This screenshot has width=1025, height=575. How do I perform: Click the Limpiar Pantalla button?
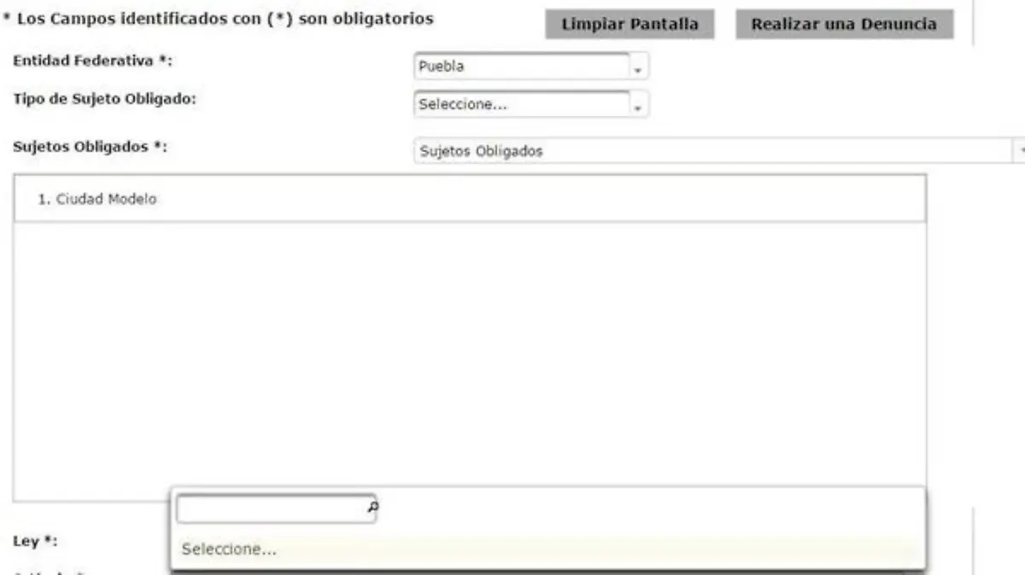click(x=630, y=25)
